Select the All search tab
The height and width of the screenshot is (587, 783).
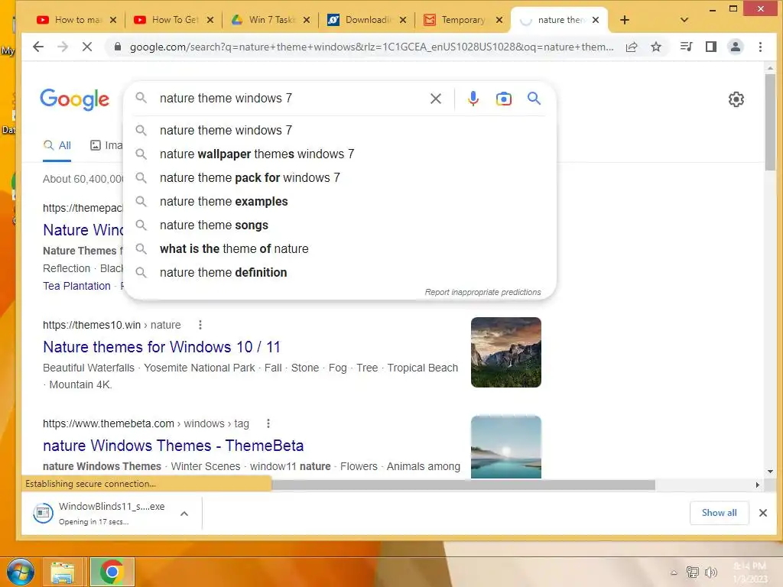[57, 146]
